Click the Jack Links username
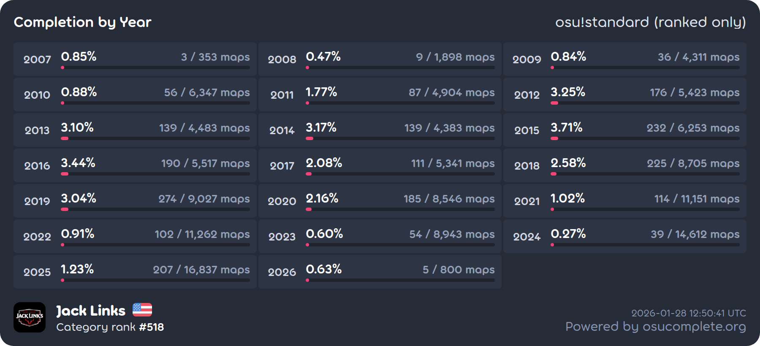760x346 pixels. point(91,311)
